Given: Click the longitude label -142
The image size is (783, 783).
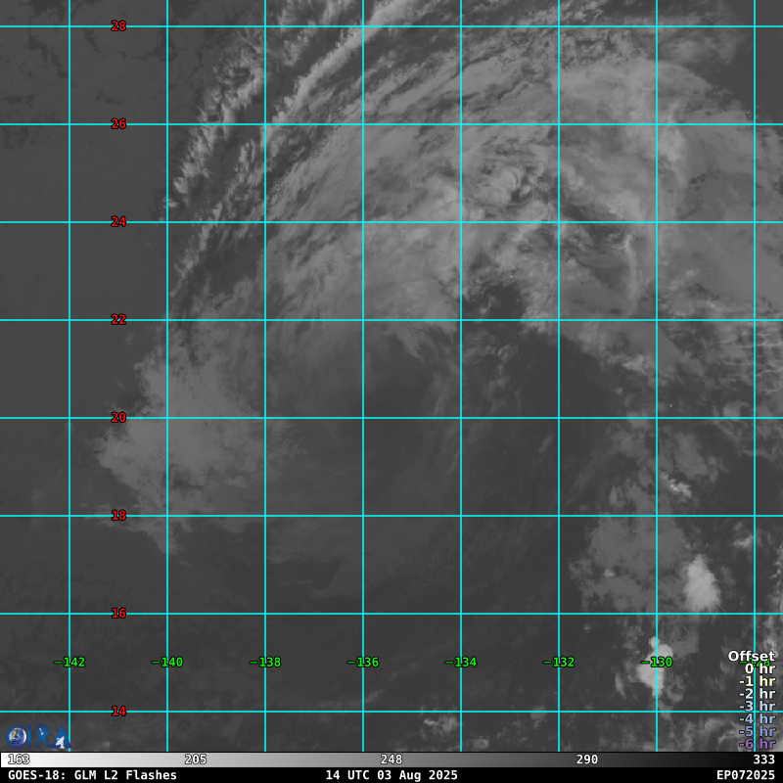Looking at the screenshot, I should coord(69,663).
